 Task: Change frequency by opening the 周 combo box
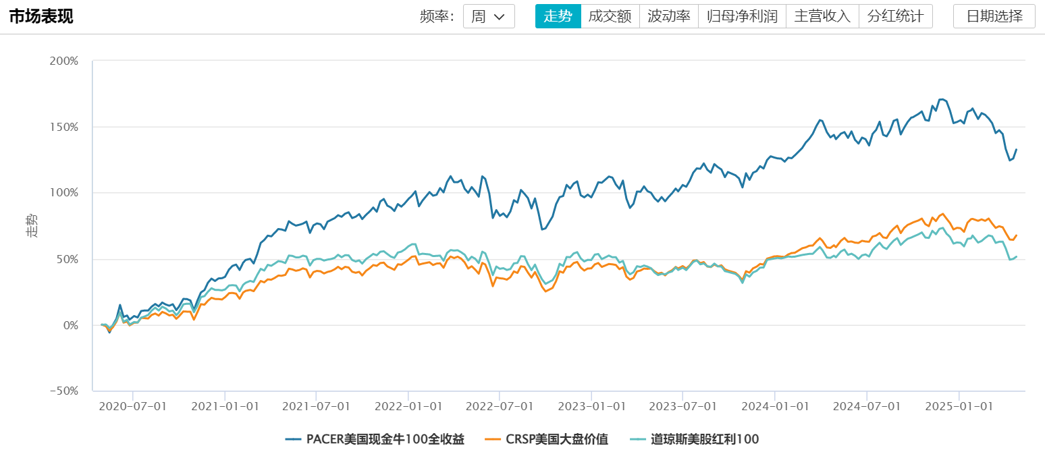488,16
